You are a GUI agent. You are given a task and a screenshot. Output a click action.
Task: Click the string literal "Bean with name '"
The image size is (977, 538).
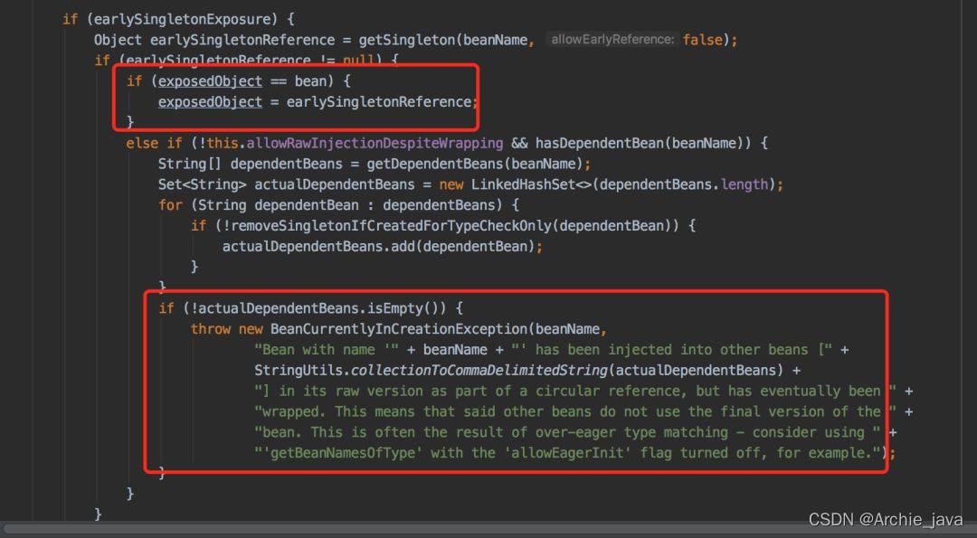click(327, 349)
